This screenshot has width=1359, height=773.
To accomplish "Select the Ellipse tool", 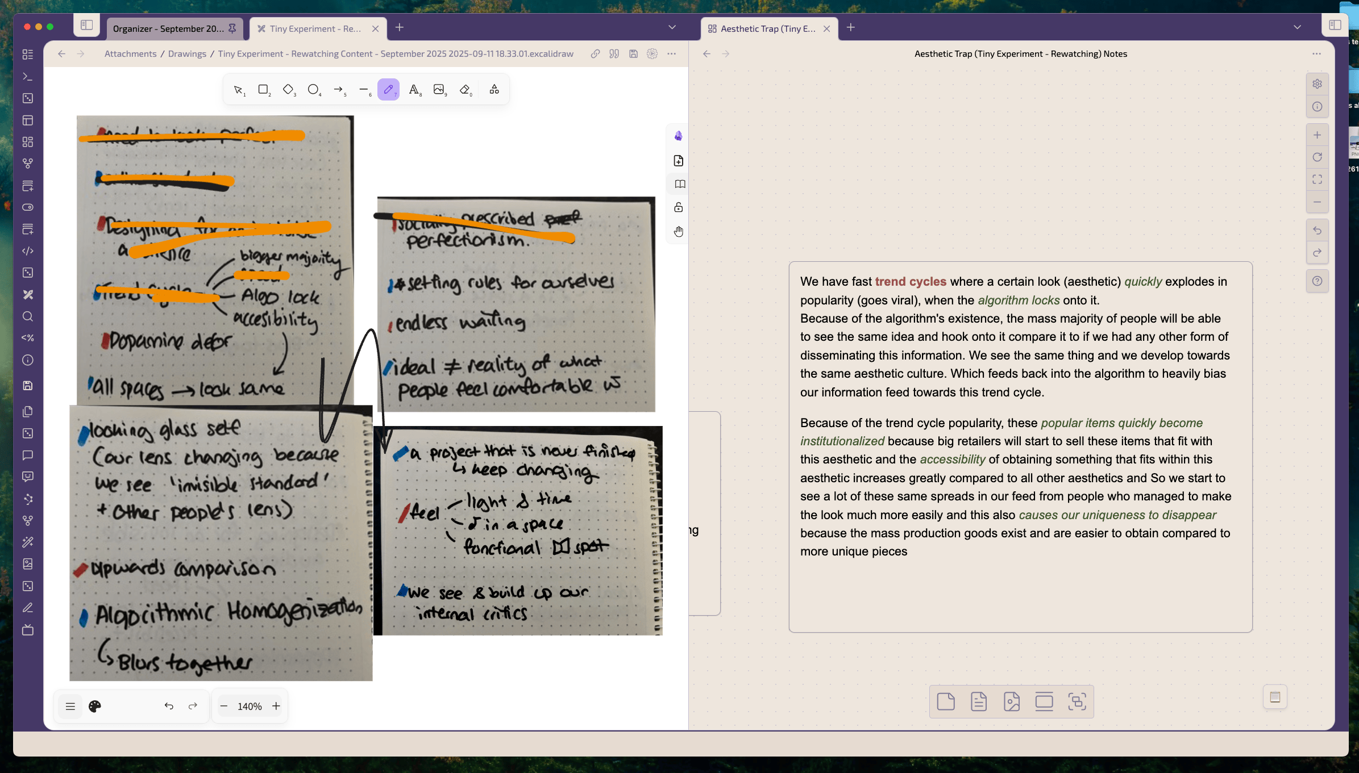I will 313,89.
